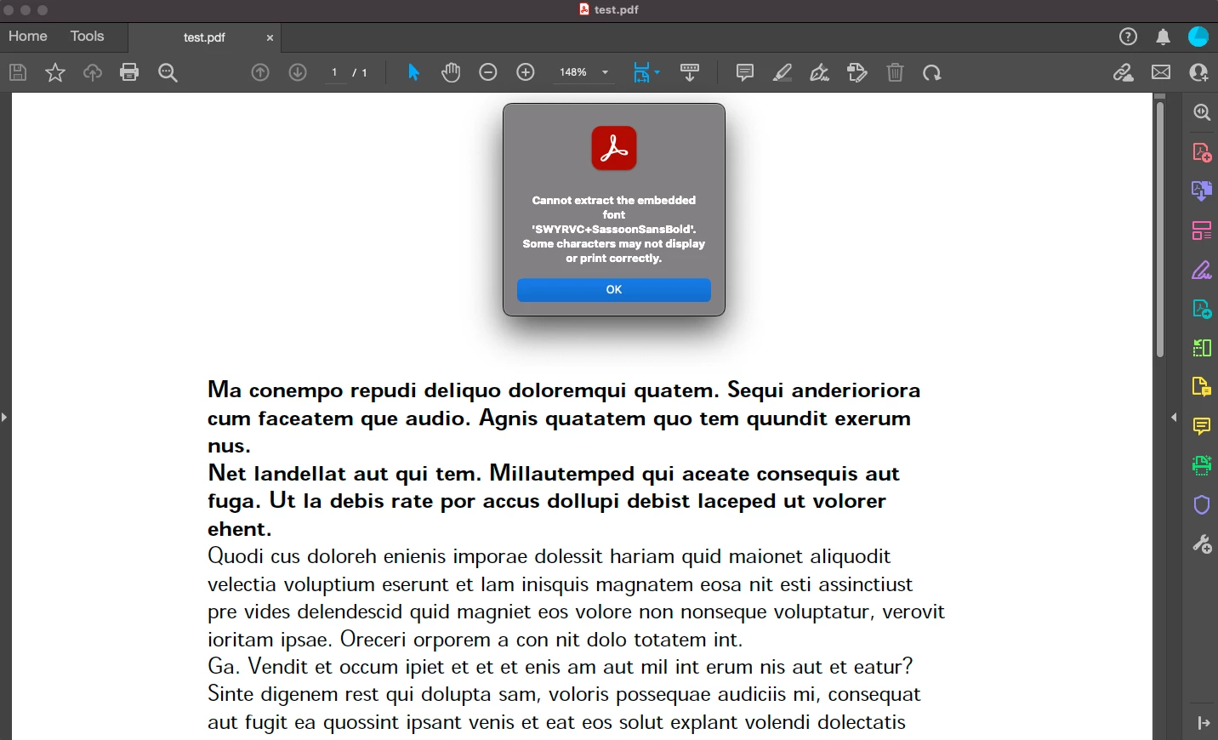Click the trash can delete icon
Image resolution: width=1218 pixels, height=740 pixels.
(895, 72)
